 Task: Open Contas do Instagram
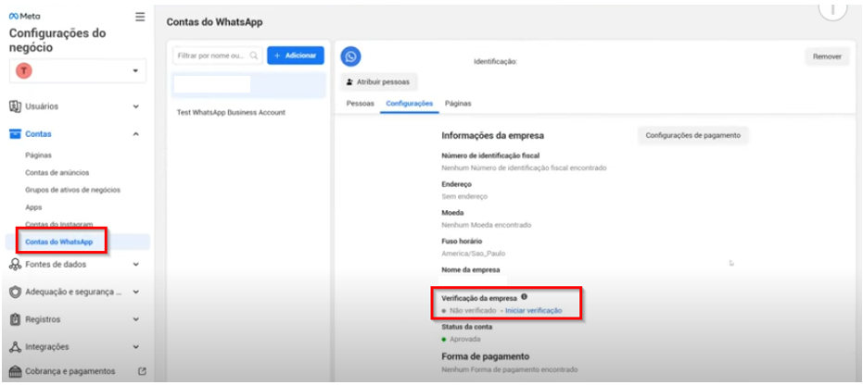click(59, 225)
